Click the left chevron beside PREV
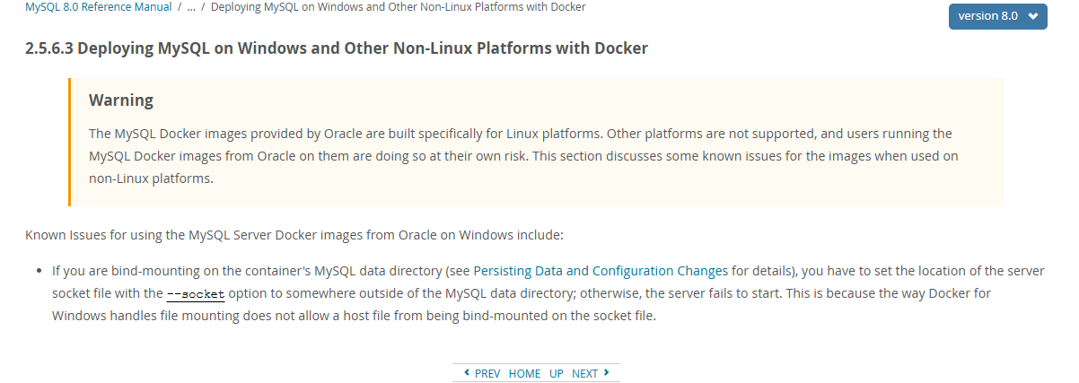The width and height of the screenshot is (1079, 383). (467, 372)
